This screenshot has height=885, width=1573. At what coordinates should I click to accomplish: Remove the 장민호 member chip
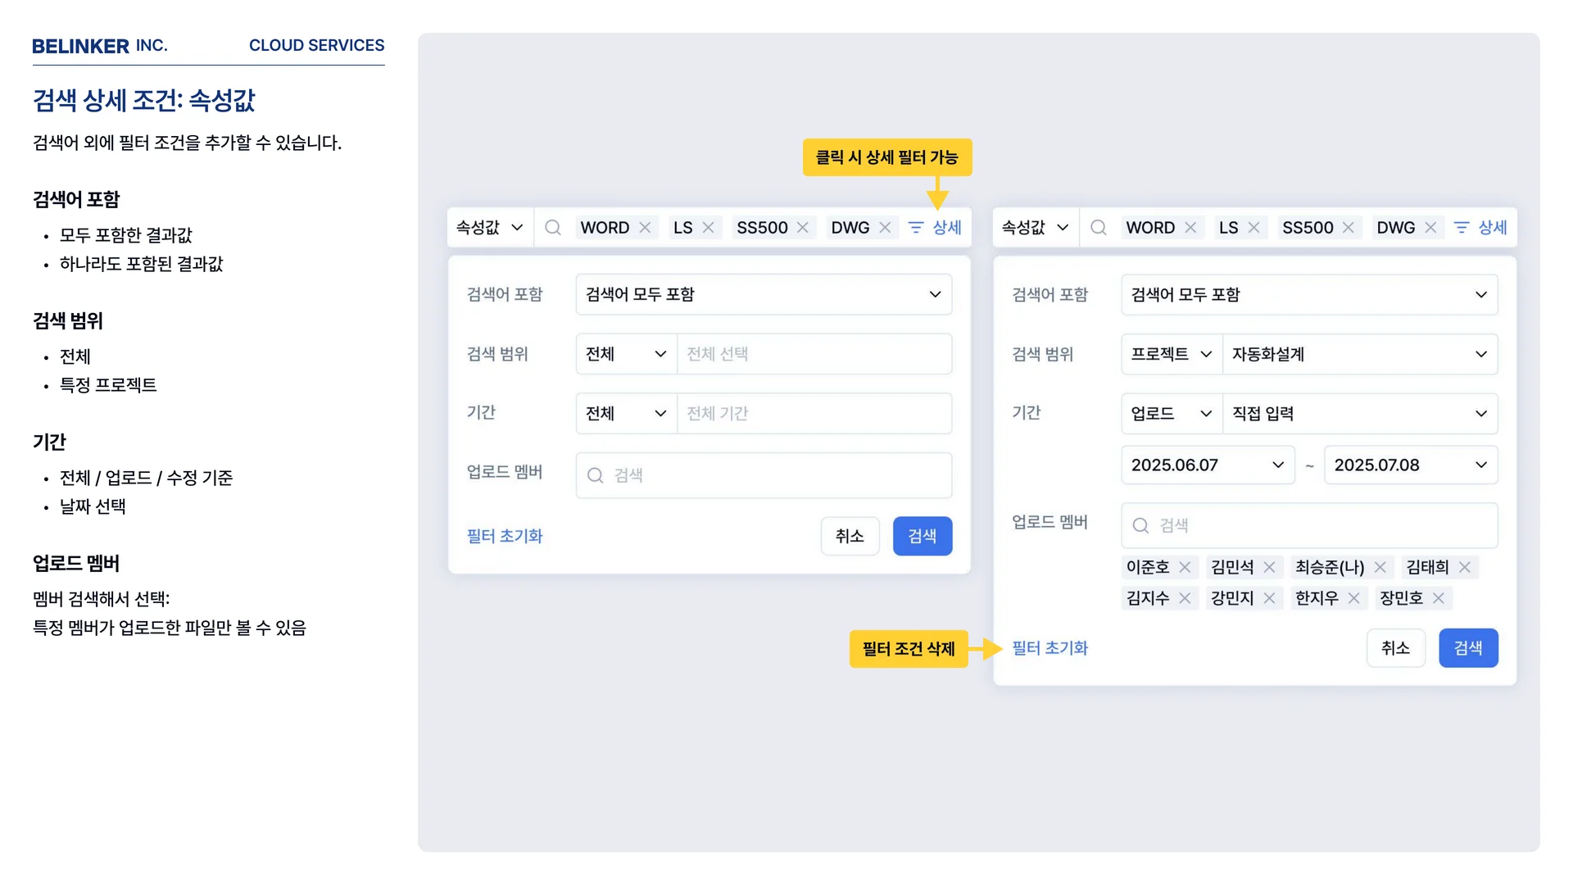[x=1439, y=598]
